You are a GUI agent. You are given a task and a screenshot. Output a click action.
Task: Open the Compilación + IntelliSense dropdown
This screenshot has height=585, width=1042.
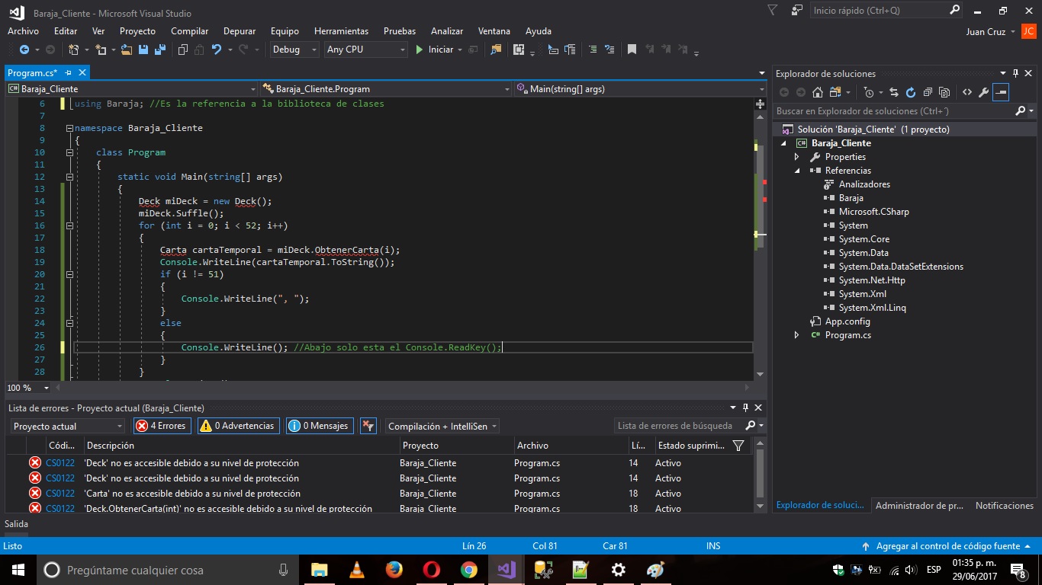tap(442, 426)
